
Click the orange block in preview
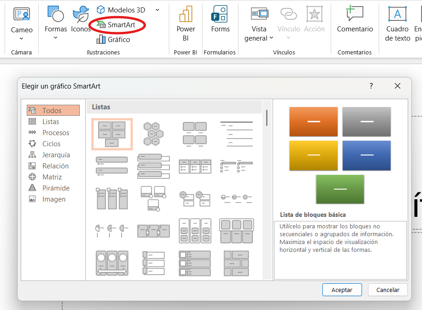(314, 122)
